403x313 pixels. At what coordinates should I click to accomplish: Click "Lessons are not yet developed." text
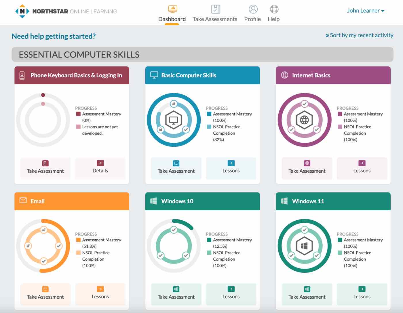point(100,130)
